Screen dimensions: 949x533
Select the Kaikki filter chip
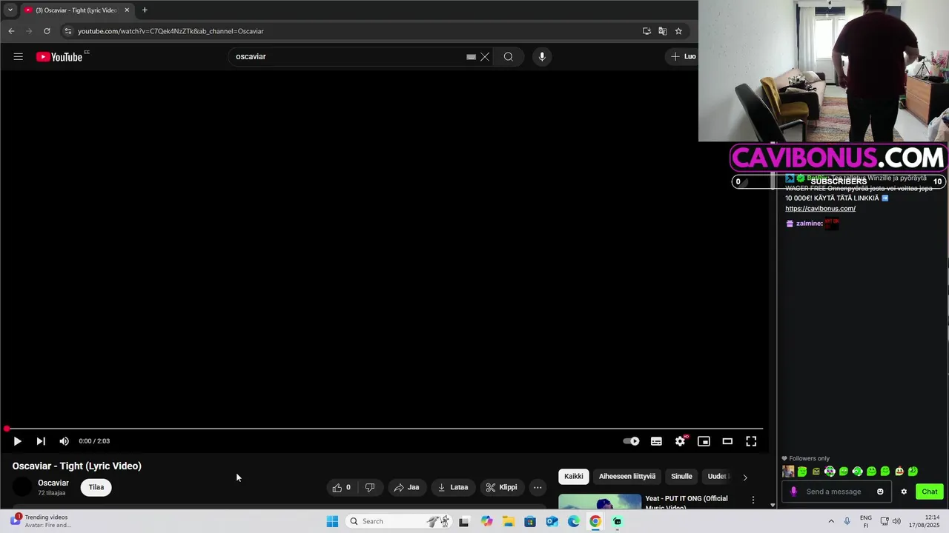click(574, 477)
